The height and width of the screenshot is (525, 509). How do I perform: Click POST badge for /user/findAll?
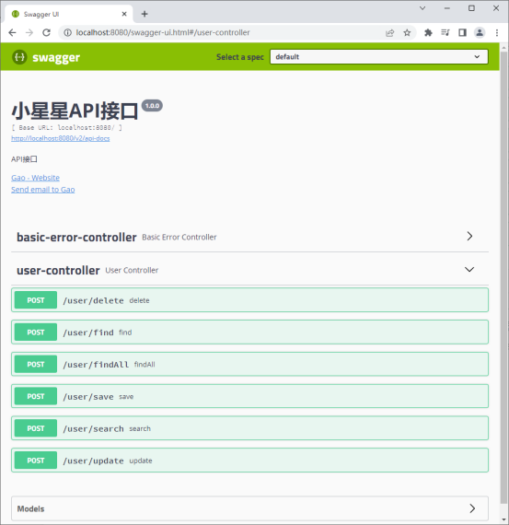click(x=36, y=365)
